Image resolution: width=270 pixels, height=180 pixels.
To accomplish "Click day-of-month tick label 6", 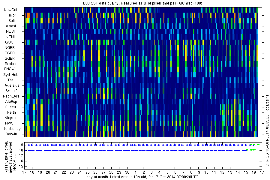I will (175, 172).
